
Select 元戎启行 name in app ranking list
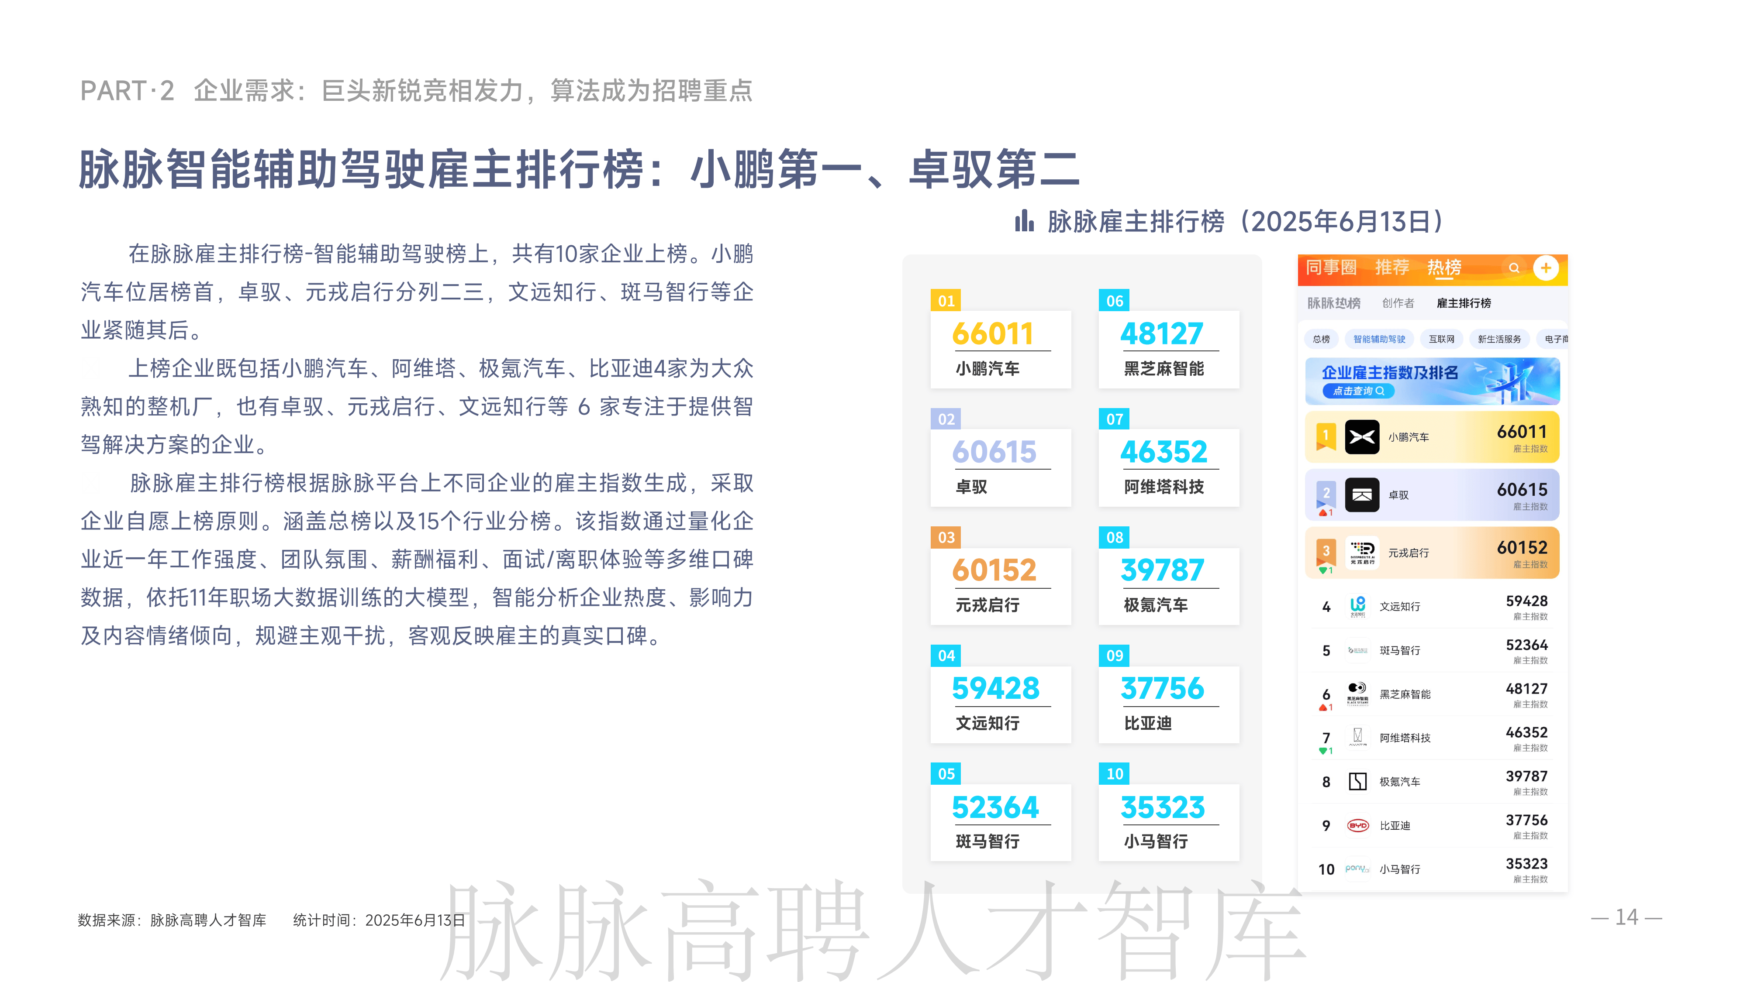(1408, 553)
